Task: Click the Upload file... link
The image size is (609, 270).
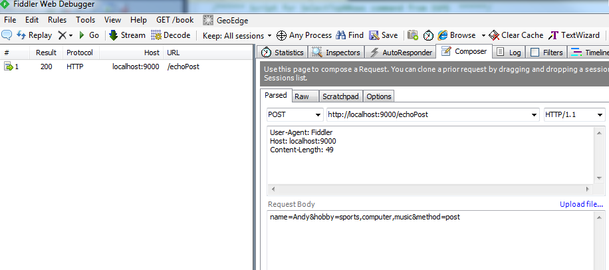Action: coord(581,204)
